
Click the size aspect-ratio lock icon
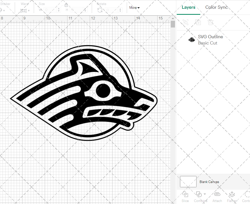[66, 5]
